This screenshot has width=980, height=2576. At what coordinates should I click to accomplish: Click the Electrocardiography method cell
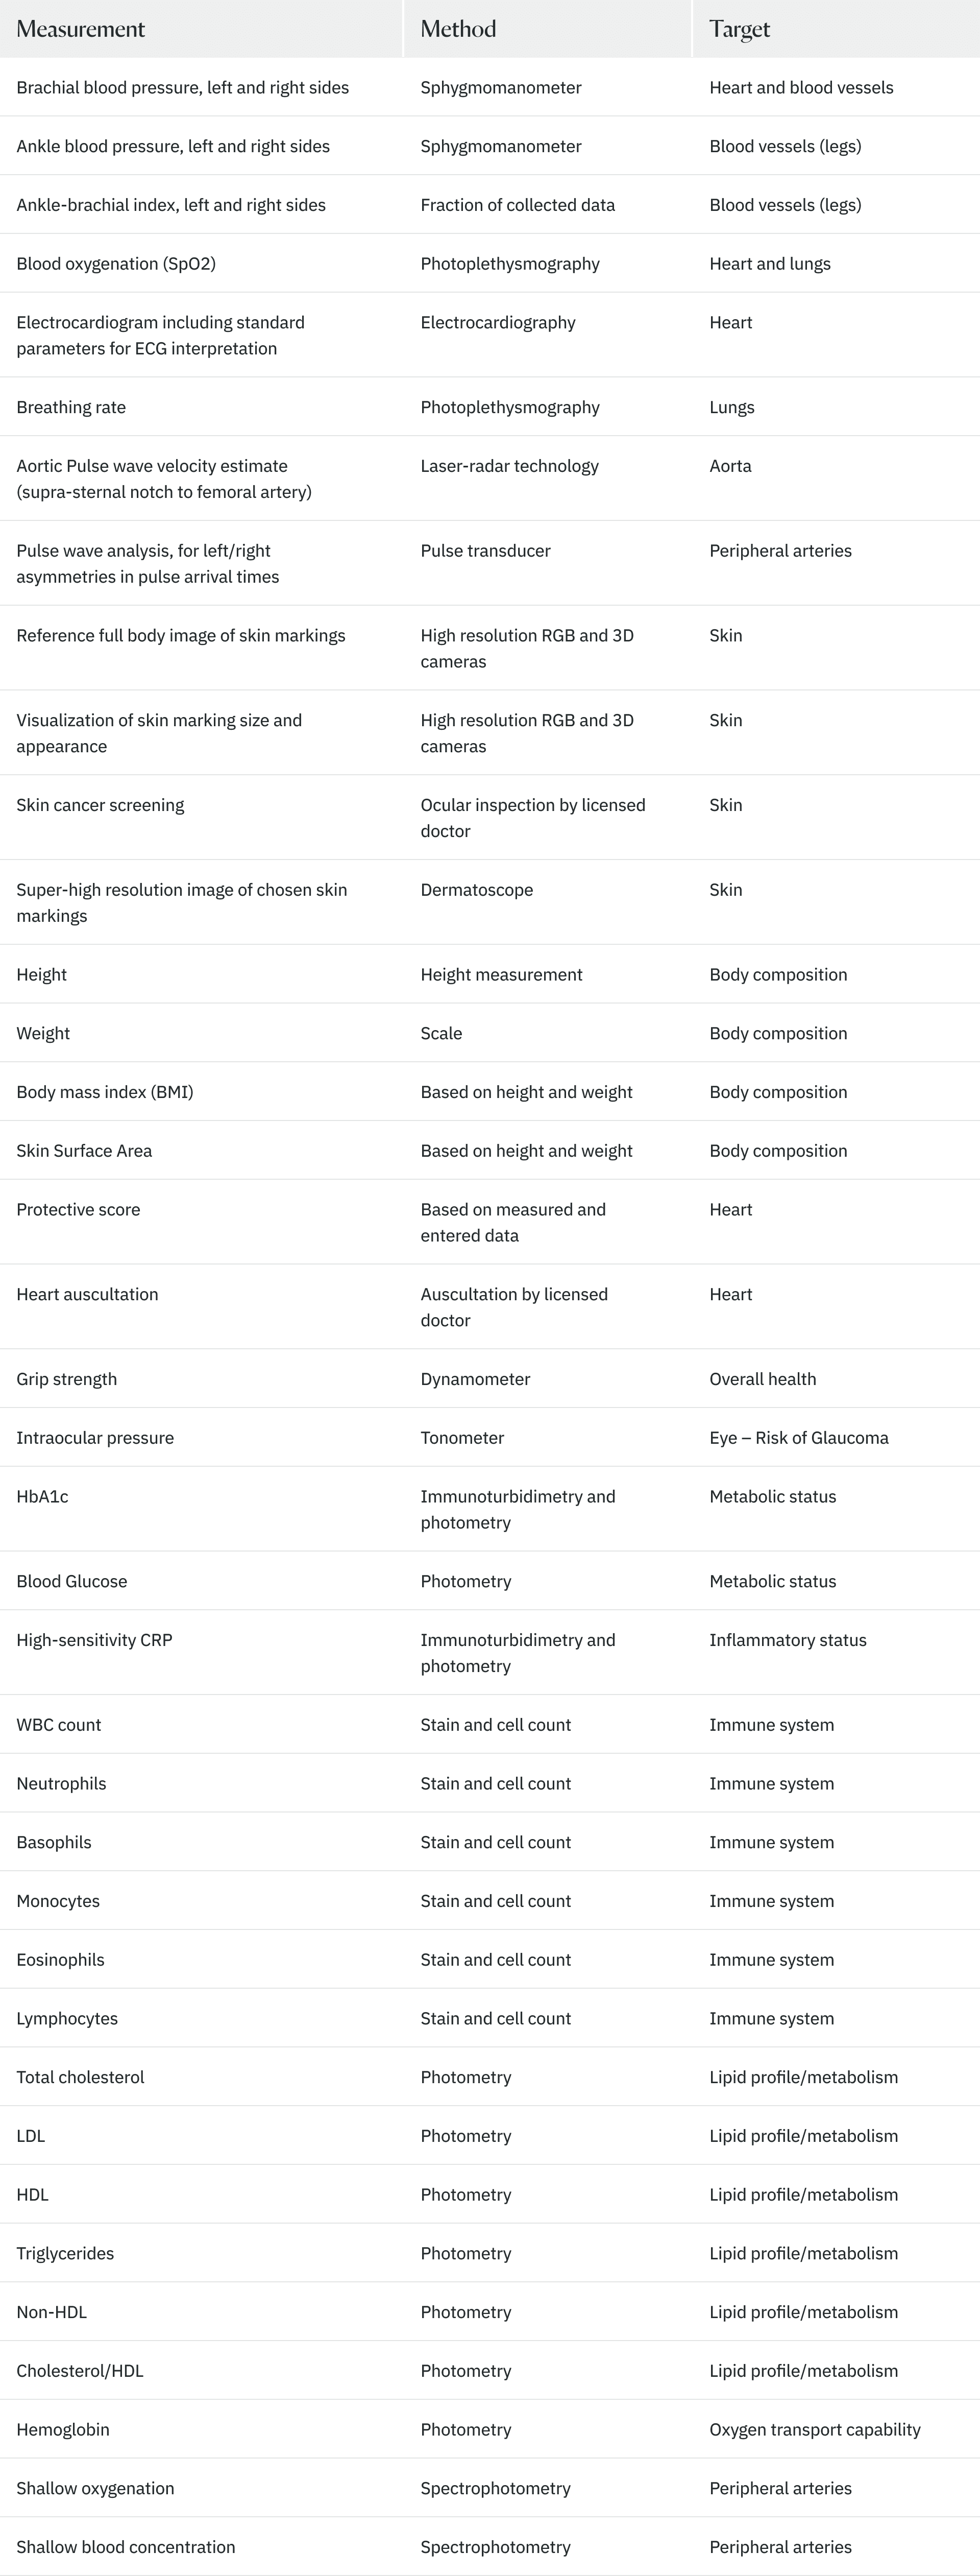click(x=498, y=322)
